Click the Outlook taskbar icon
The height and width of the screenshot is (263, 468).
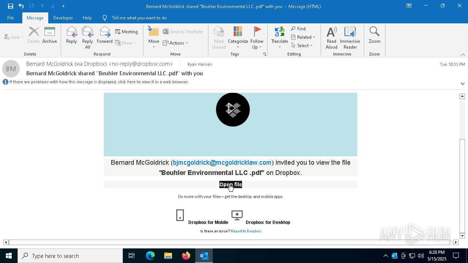204,256
